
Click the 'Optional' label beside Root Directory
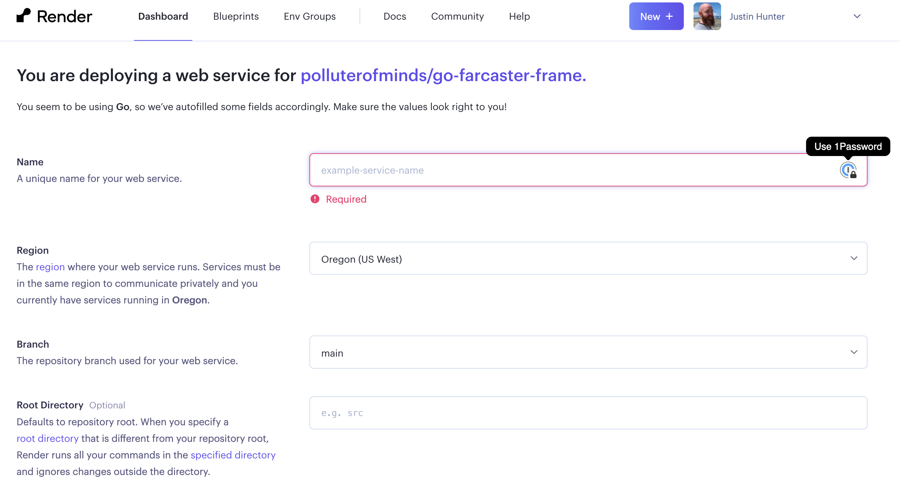(x=107, y=405)
